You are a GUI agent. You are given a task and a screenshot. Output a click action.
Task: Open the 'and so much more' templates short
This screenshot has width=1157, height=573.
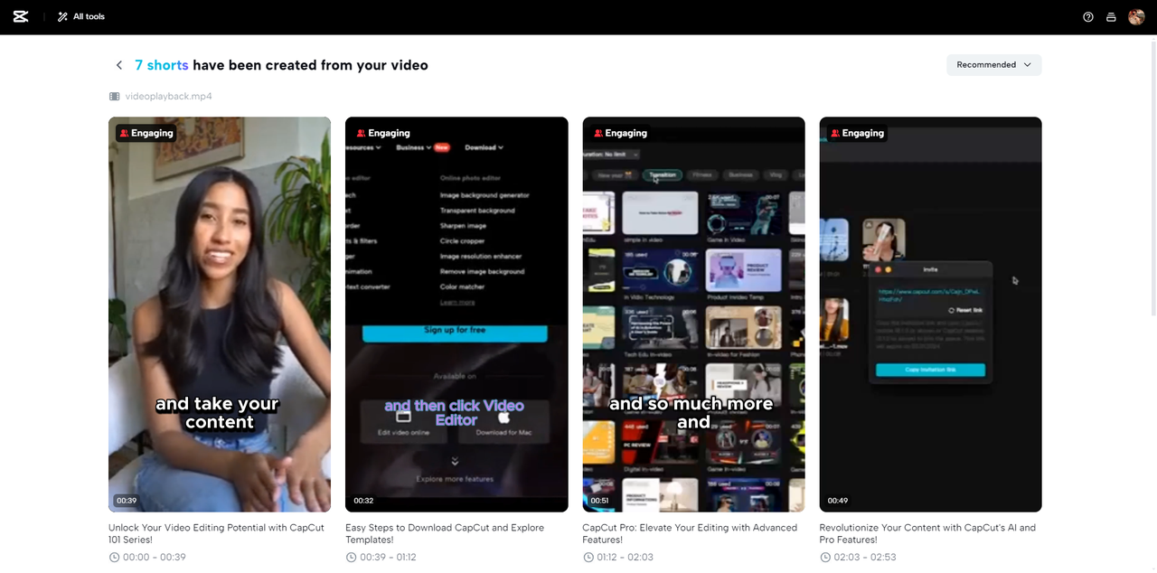693,315
